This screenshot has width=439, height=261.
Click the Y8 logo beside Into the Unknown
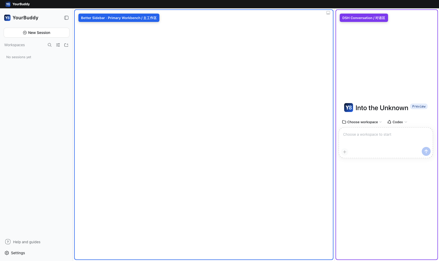pos(349,108)
